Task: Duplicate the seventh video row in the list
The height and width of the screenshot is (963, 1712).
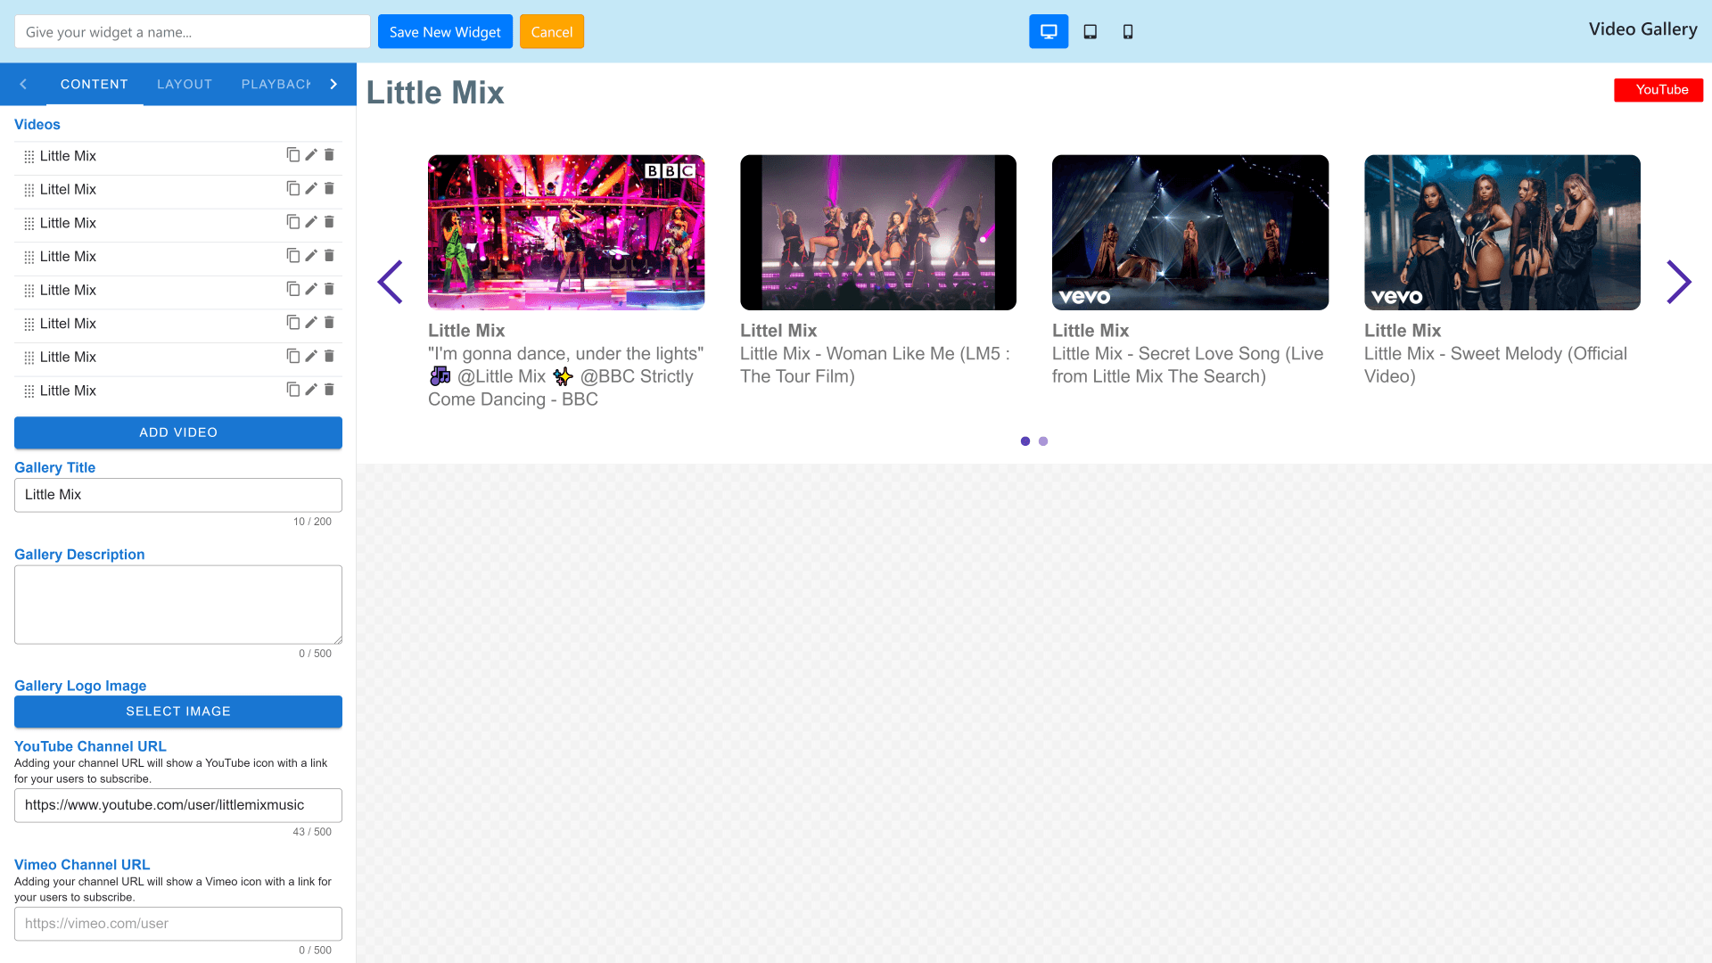Action: (x=292, y=356)
